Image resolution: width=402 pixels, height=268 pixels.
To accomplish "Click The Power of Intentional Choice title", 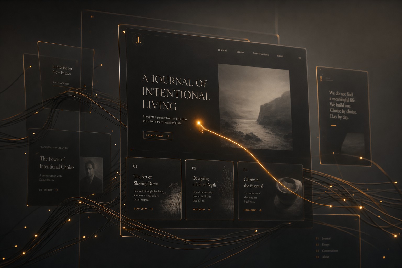I will [x=57, y=163].
